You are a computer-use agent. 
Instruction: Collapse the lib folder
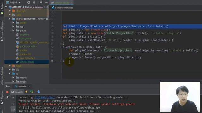[10, 73]
